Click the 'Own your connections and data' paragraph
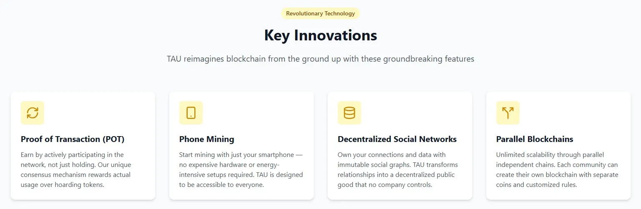 click(x=397, y=169)
